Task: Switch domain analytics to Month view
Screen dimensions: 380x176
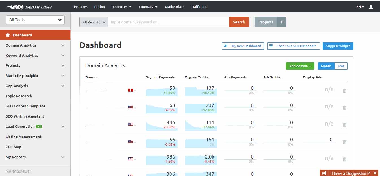Action: (x=326, y=66)
